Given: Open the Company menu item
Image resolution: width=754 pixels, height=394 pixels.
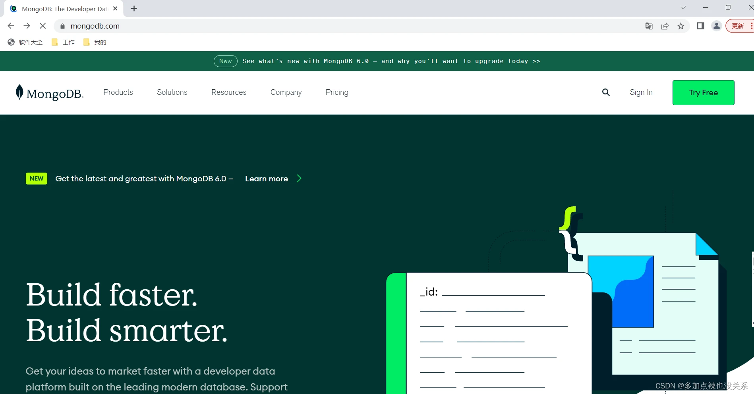Looking at the screenshot, I should click(286, 92).
